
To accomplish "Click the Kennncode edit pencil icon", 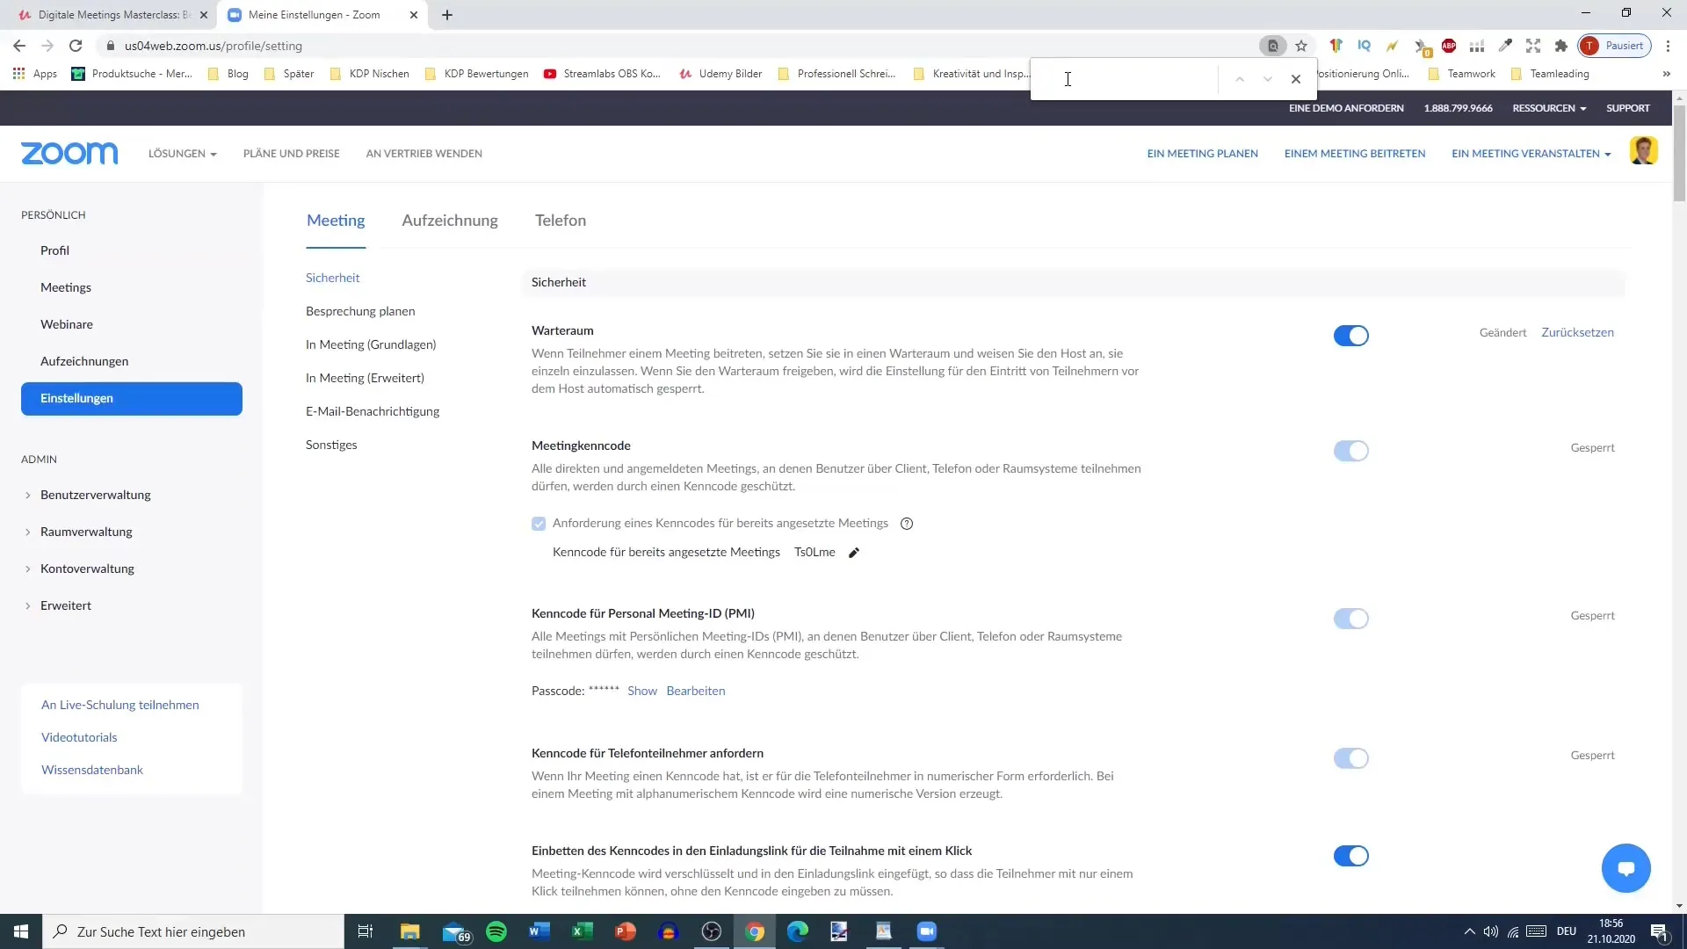I will 853,552.
